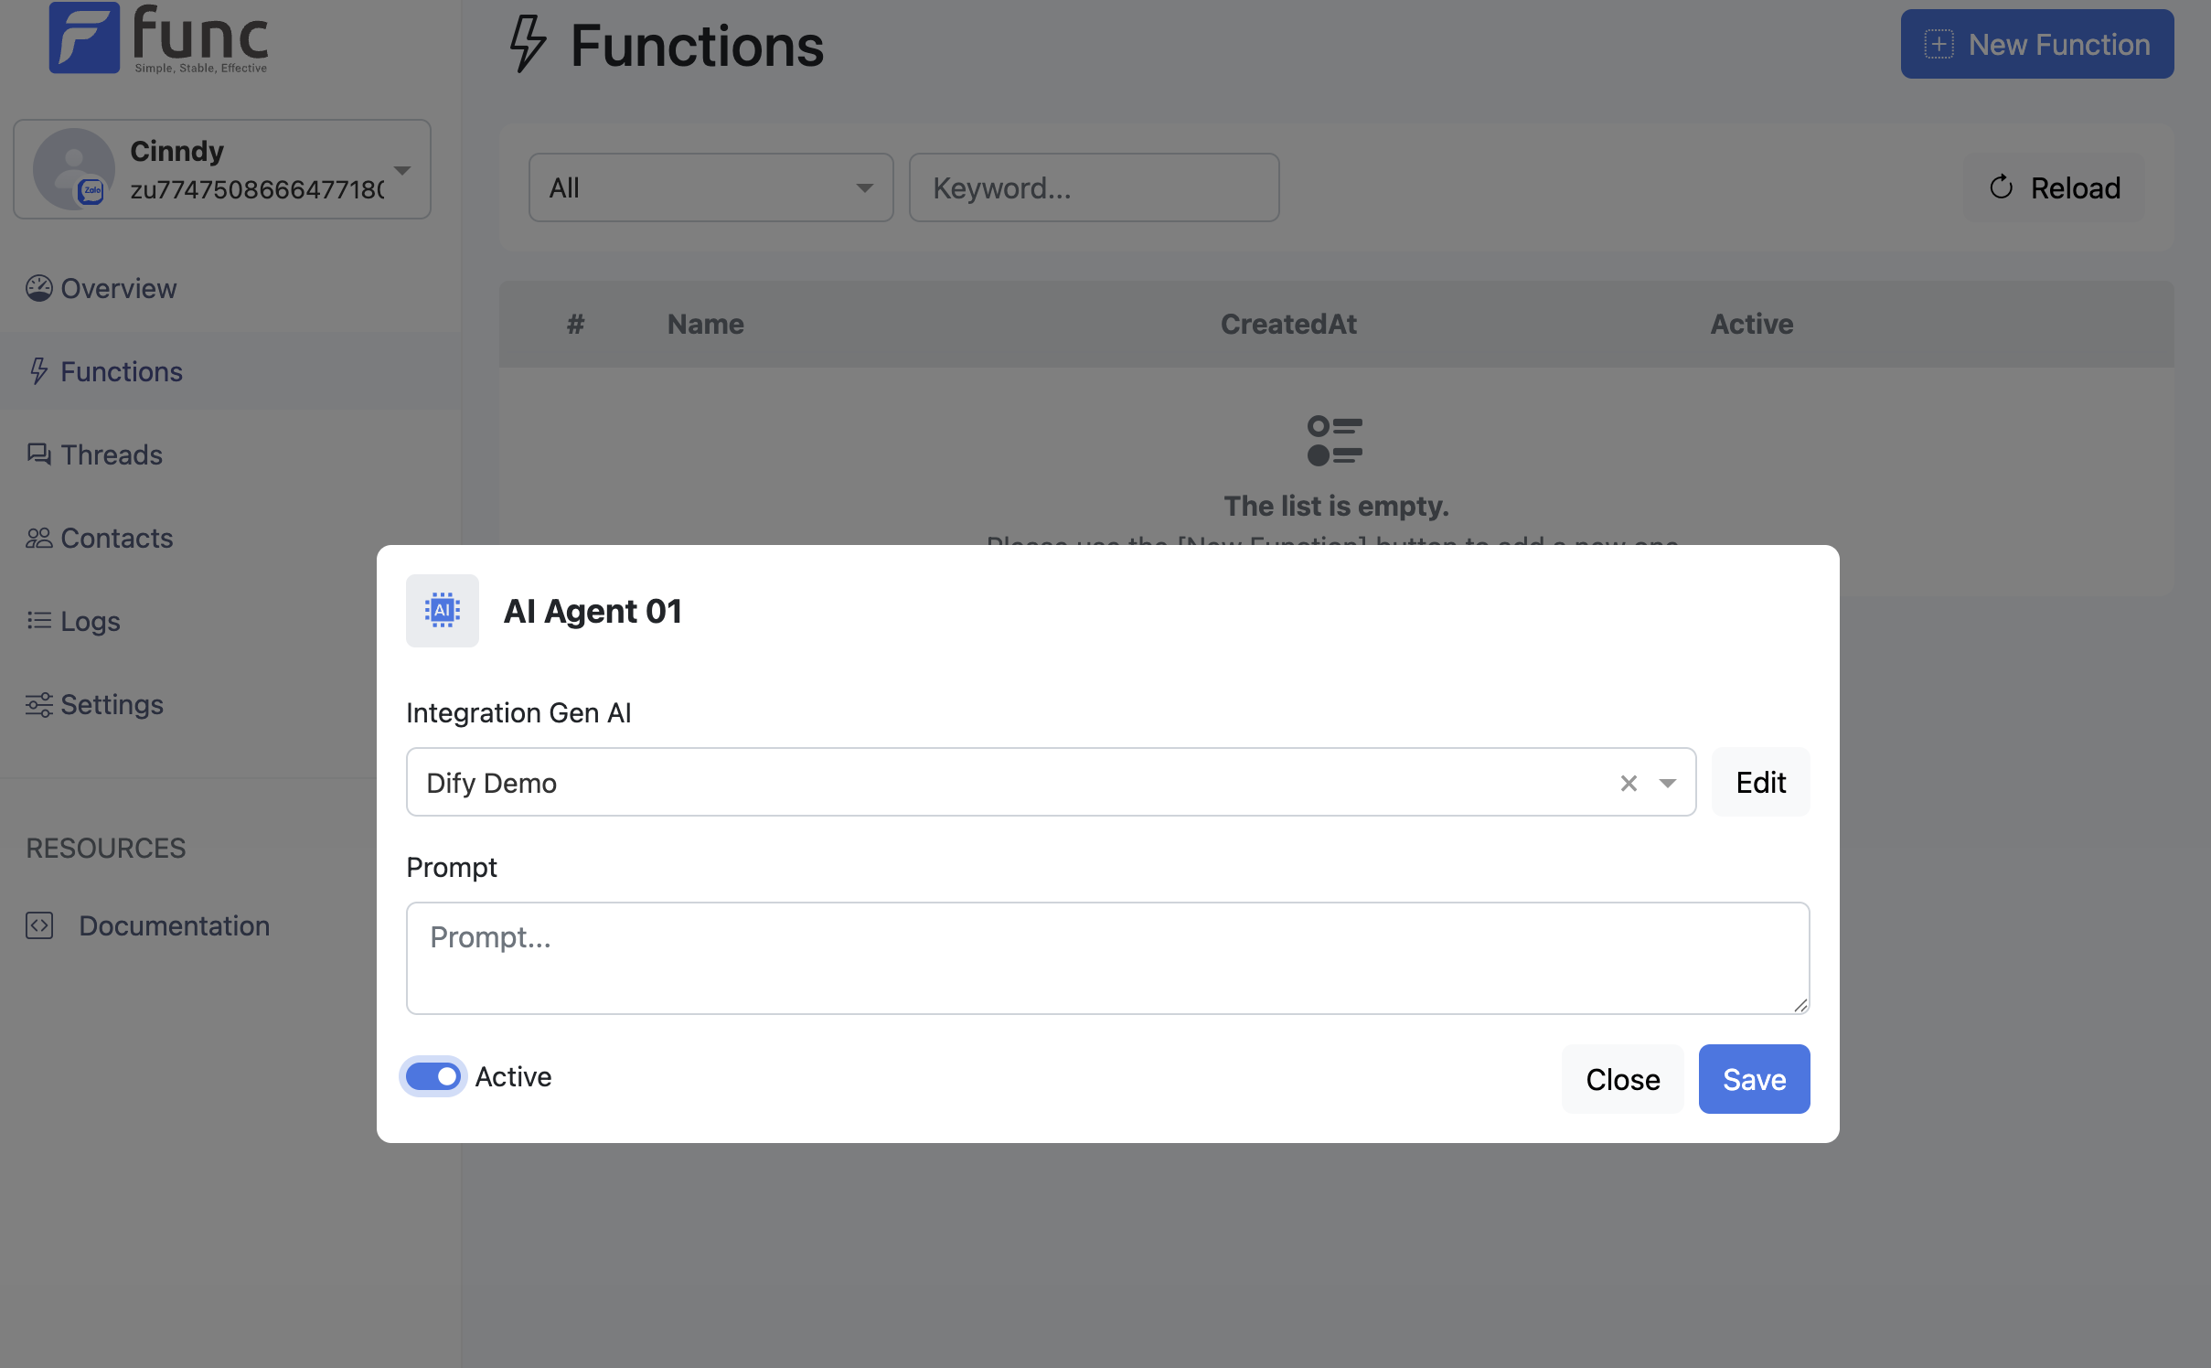
Task: Expand the Integration Gen AI dropdown arrow
Action: click(1668, 783)
